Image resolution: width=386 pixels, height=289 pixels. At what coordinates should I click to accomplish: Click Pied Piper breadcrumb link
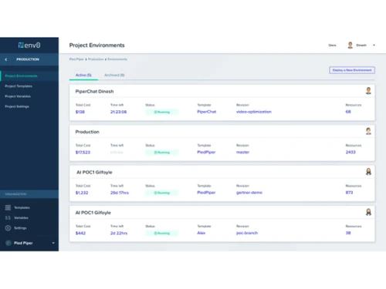pos(76,59)
